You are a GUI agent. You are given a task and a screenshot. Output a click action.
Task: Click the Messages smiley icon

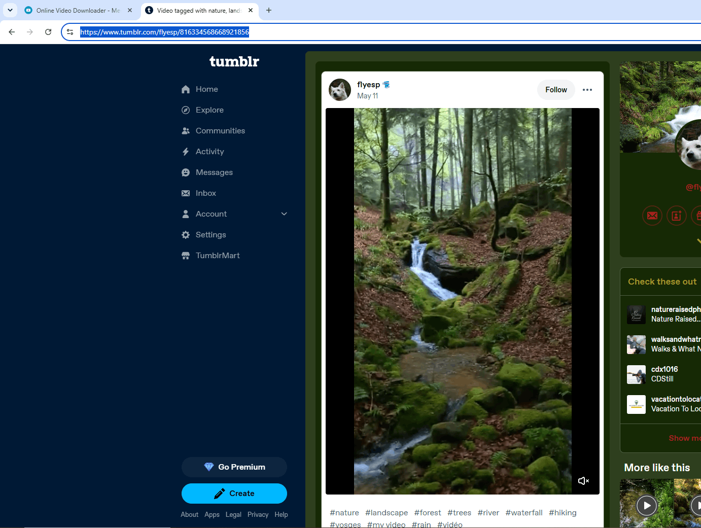pyautogui.click(x=186, y=172)
